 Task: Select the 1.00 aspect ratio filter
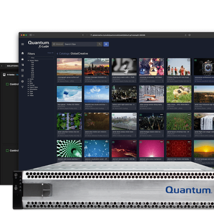click(x=32, y=63)
